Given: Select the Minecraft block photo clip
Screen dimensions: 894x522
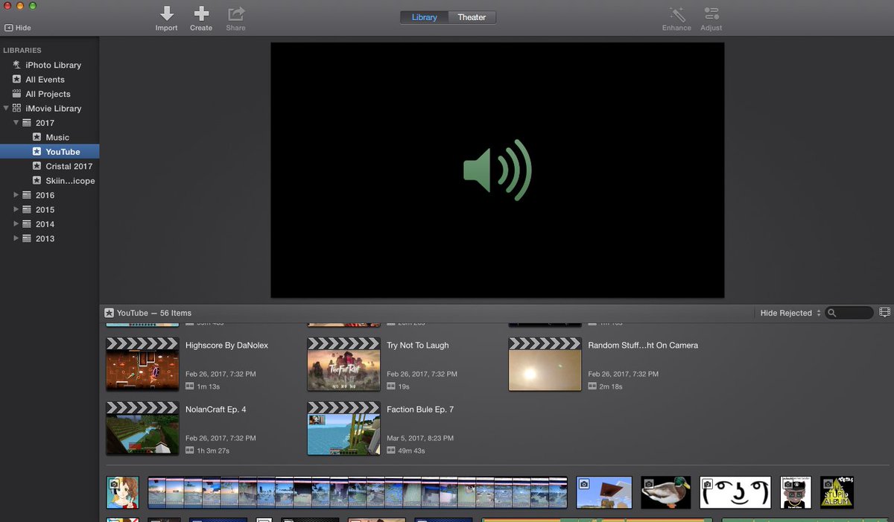Looking at the screenshot, I should coord(604,492).
